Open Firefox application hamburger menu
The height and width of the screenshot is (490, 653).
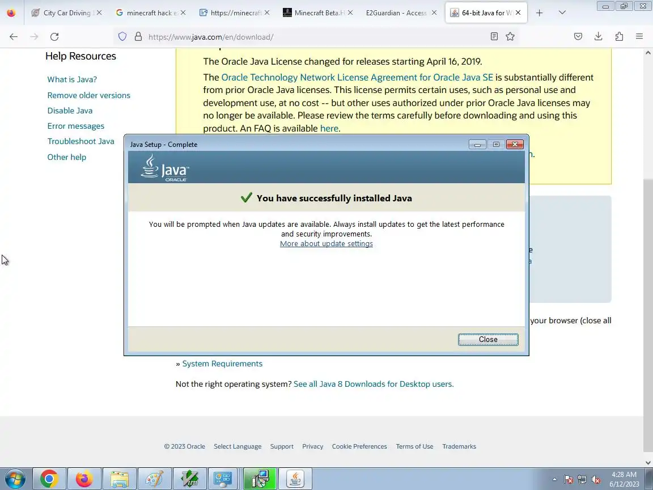(x=639, y=37)
